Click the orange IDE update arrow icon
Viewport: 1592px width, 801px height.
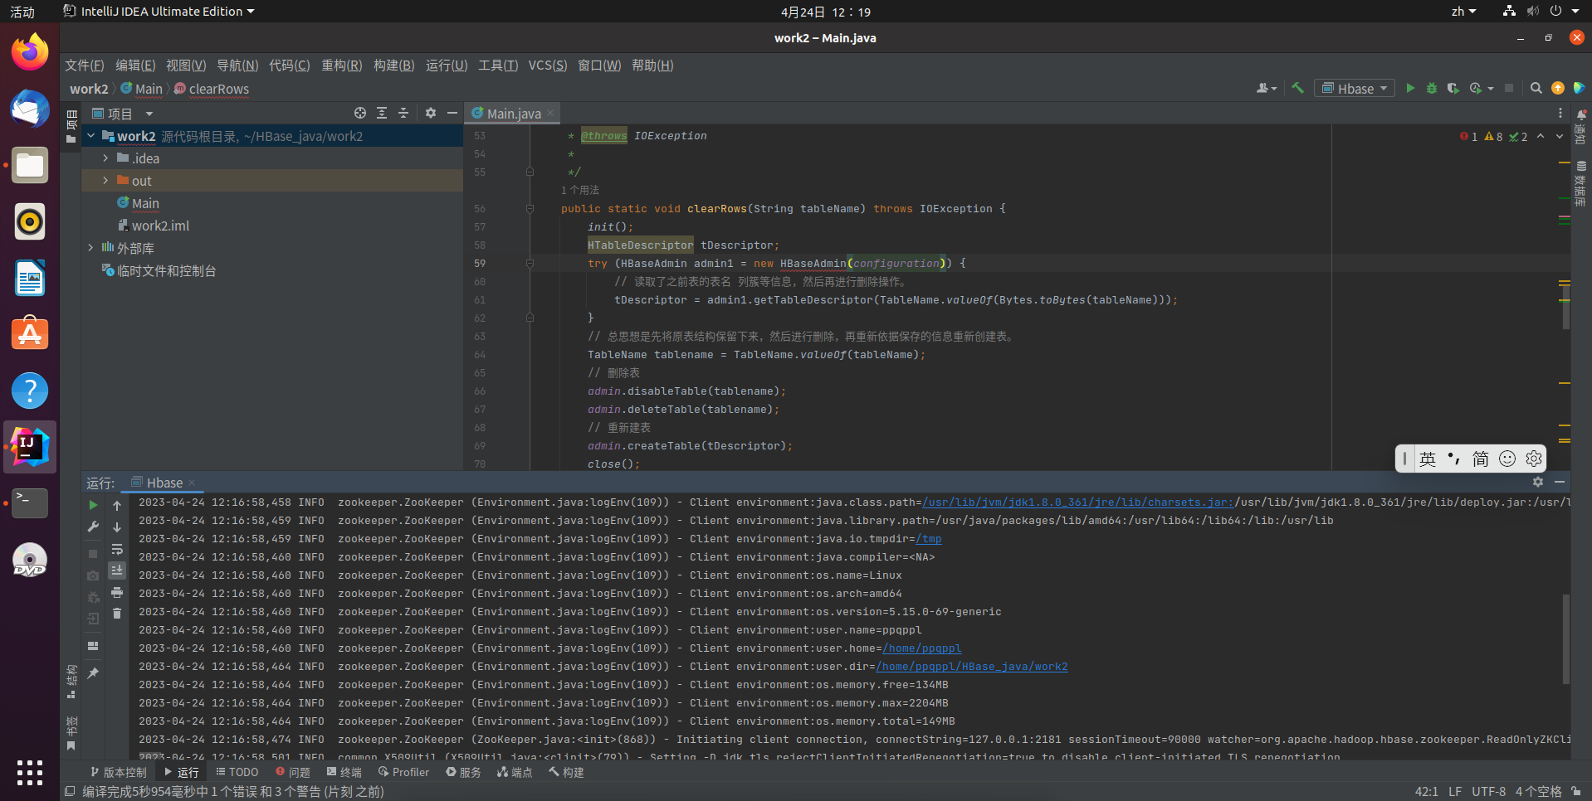(x=1558, y=88)
